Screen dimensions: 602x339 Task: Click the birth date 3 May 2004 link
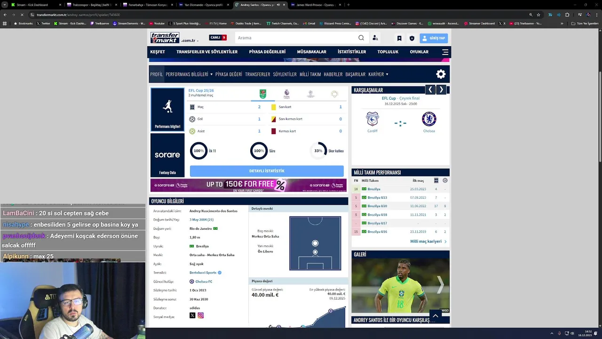pos(201,220)
